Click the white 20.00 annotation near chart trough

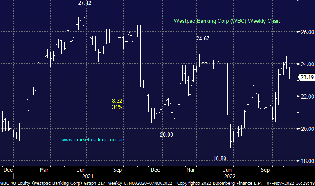[x=167, y=134]
